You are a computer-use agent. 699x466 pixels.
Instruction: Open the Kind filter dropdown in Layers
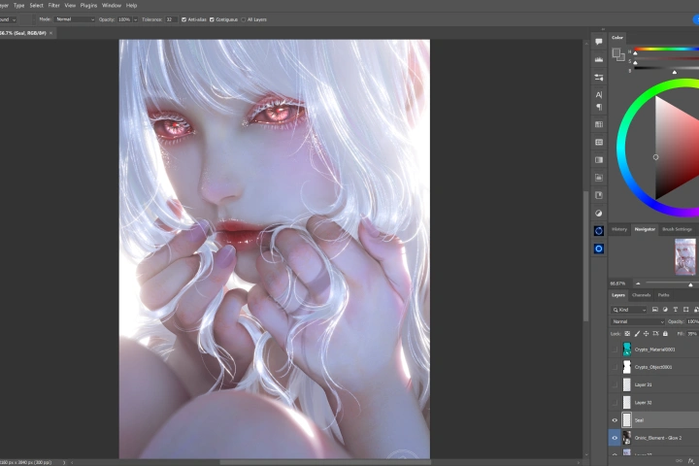pyautogui.click(x=629, y=310)
